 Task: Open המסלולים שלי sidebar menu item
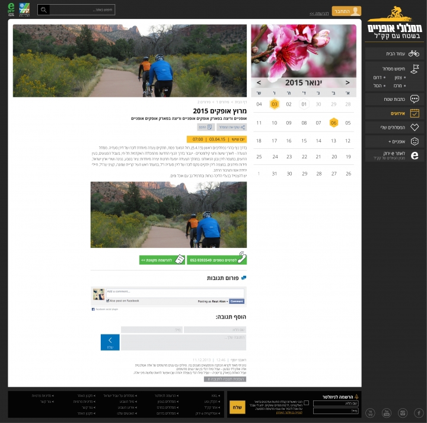point(394,127)
